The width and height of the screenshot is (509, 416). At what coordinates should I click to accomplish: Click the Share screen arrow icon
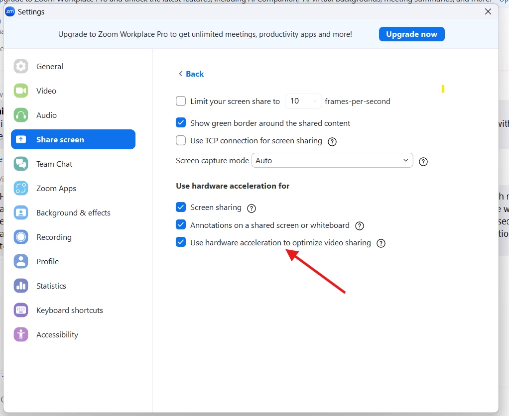click(x=21, y=139)
